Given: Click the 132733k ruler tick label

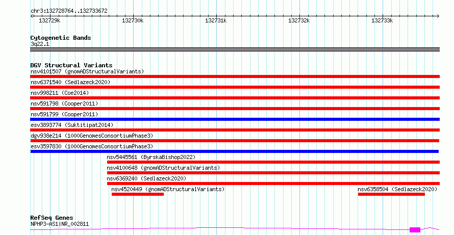Looking at the screenshot, I should 382,20.
